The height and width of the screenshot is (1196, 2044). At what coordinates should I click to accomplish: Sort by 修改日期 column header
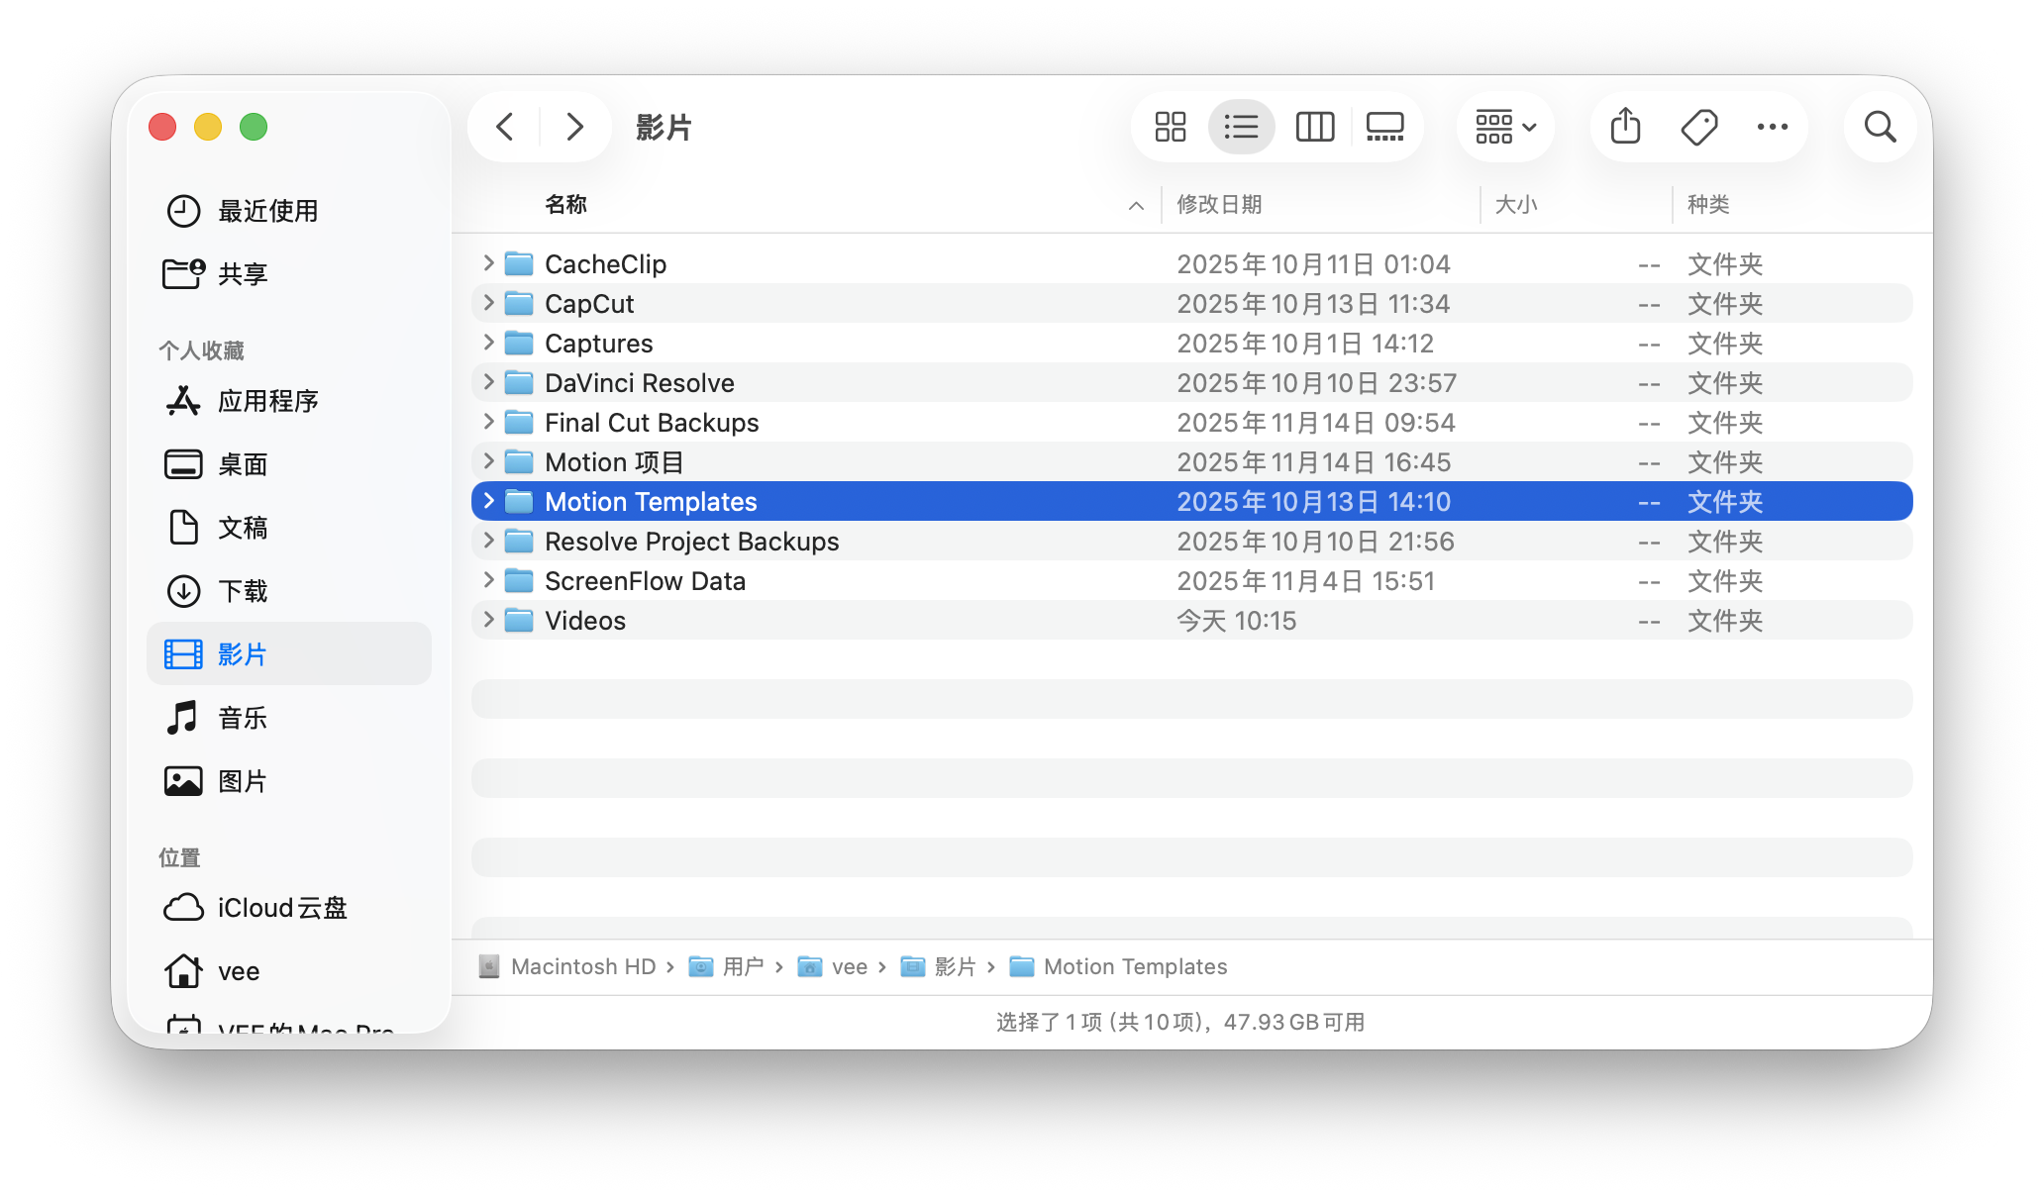point(1219,204)
